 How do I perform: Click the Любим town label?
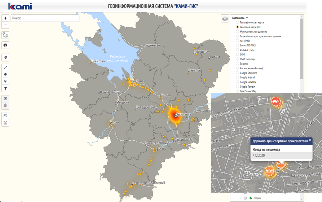pyautogui.click(x=215, y=57)
